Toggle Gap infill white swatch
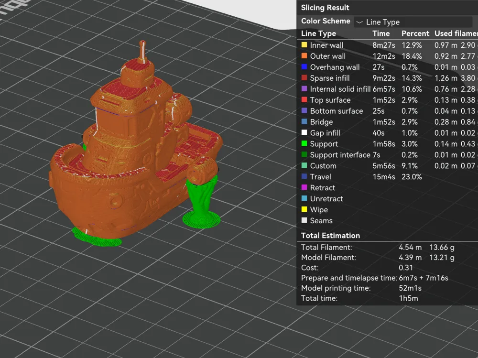Screen dimensions: 478x358 click(304, 133)
